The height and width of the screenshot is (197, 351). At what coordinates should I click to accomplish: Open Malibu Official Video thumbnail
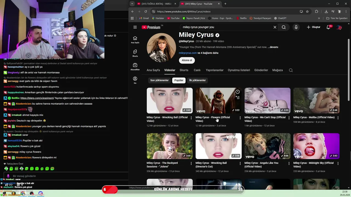tap(316, 100)
